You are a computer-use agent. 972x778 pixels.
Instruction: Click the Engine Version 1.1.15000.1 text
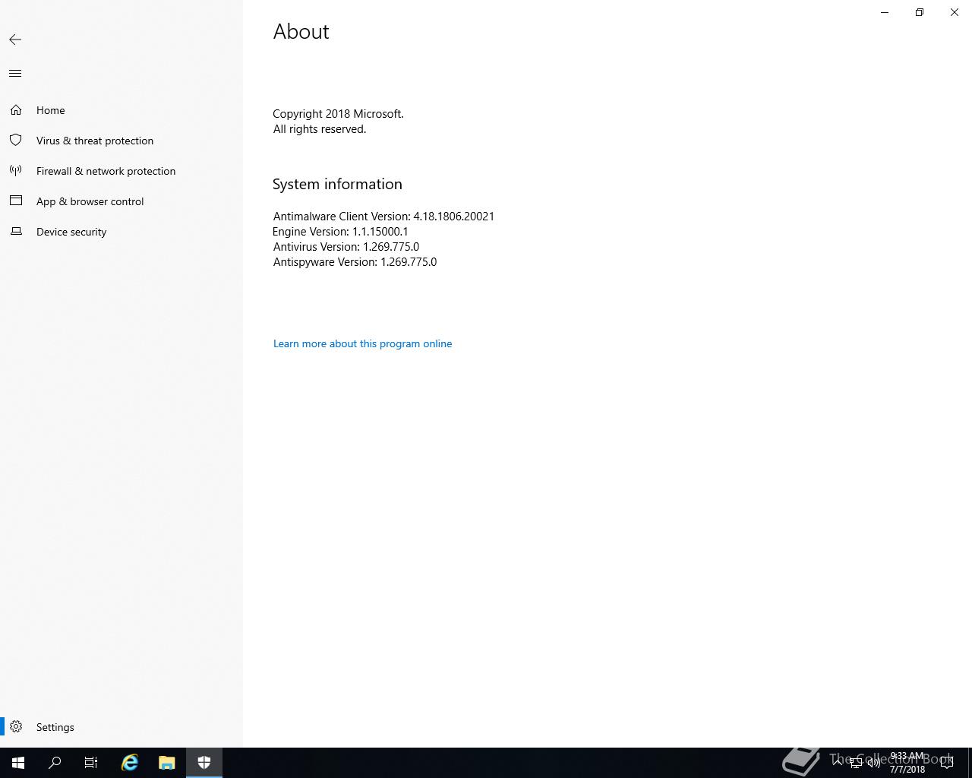point(340,232)
